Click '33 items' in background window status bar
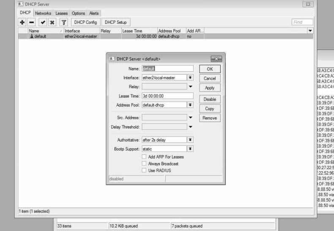 64,226
